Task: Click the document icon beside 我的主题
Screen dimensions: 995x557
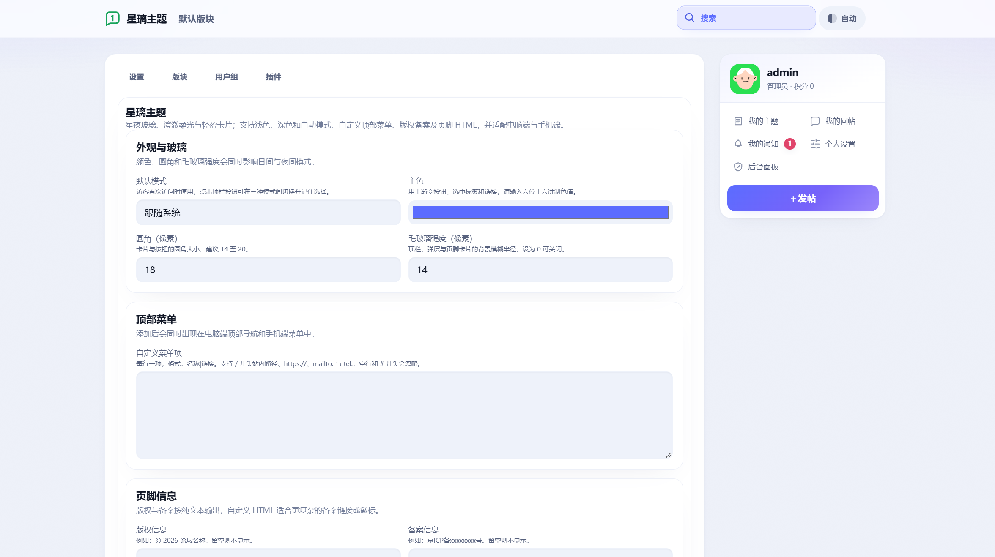Action: (738, 121)
